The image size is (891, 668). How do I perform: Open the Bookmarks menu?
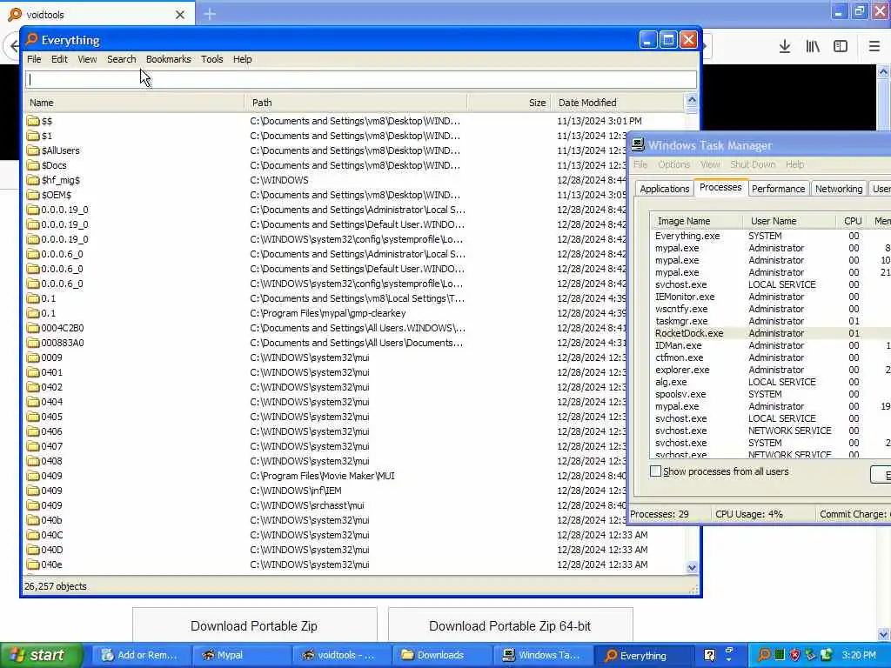[168, 59]
